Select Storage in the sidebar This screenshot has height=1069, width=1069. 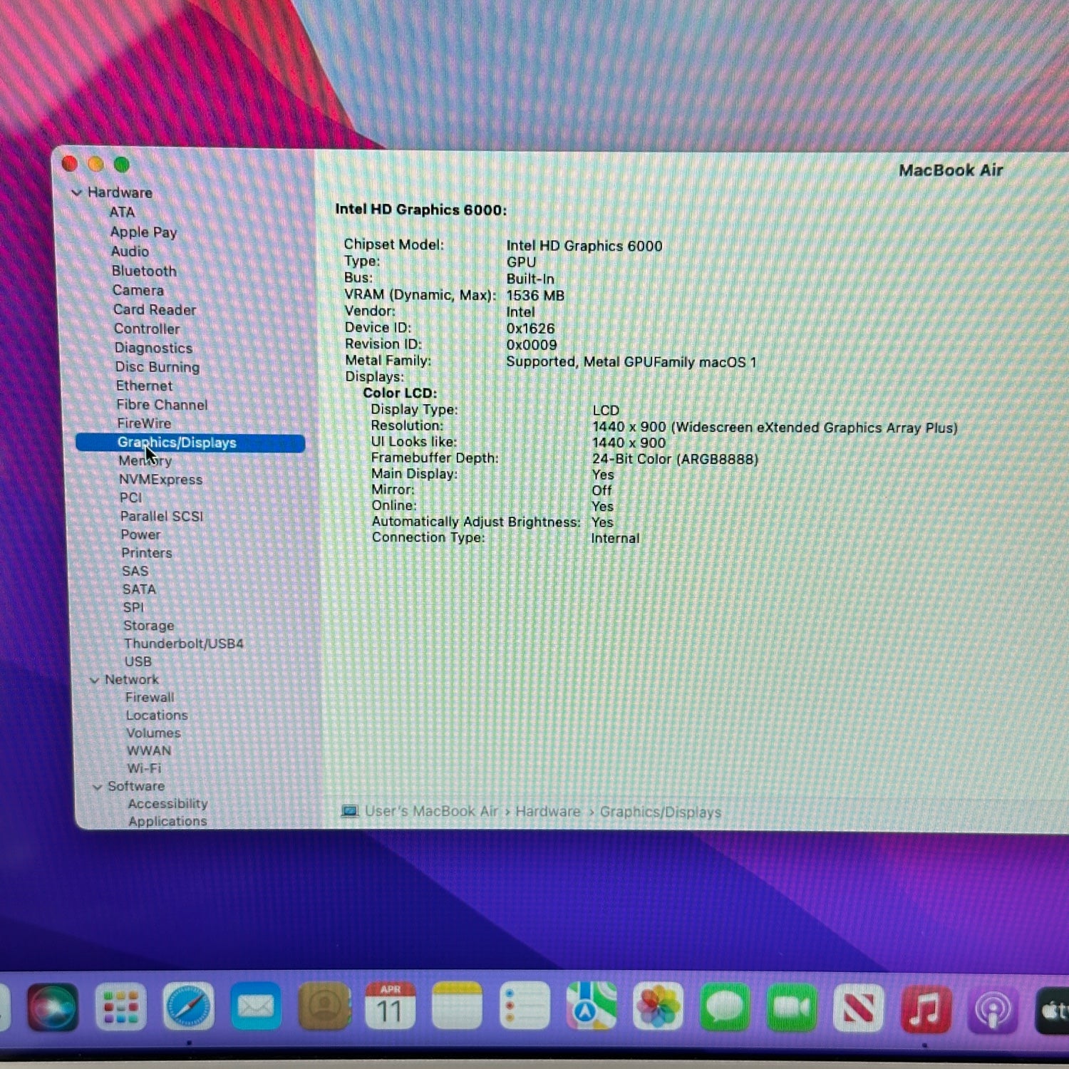[148, 626]
